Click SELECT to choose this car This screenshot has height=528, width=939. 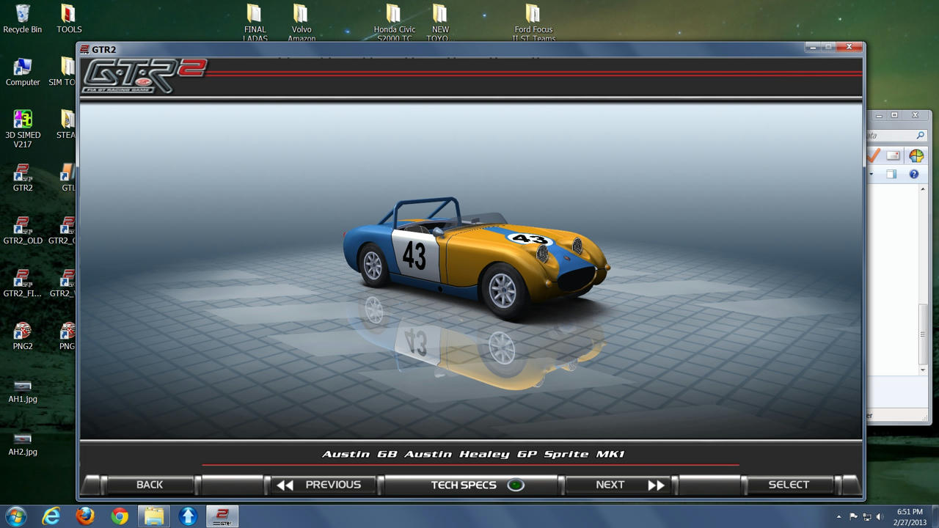[x=789, y=485]
